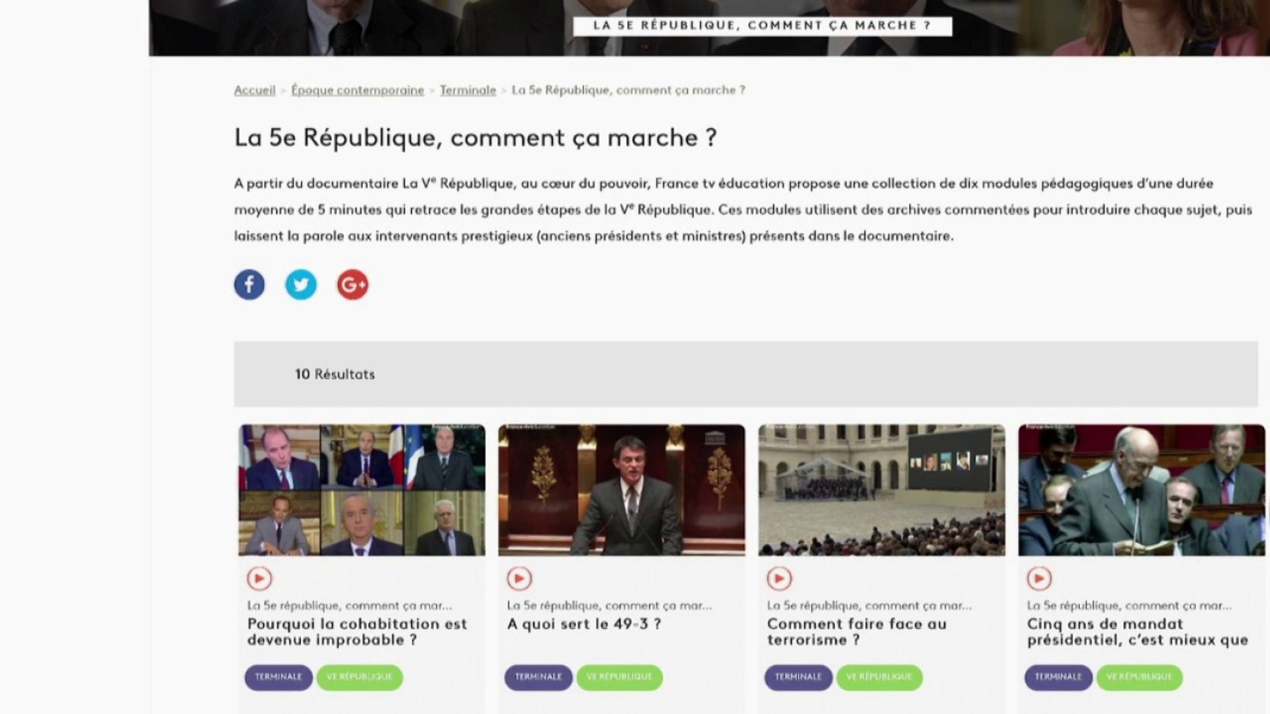Open cohabitation video thumbnail
This screenshot has width=1270, height=714.
tap(362, 490)
